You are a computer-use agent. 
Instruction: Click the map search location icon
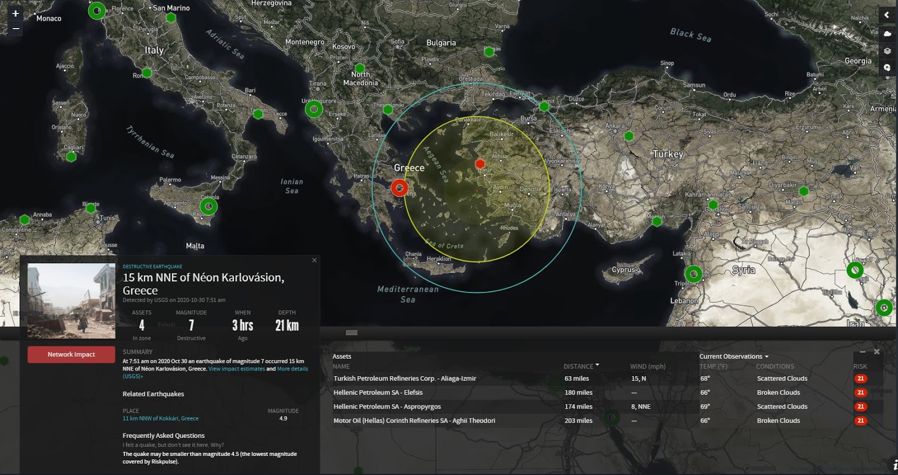(887, 68)
